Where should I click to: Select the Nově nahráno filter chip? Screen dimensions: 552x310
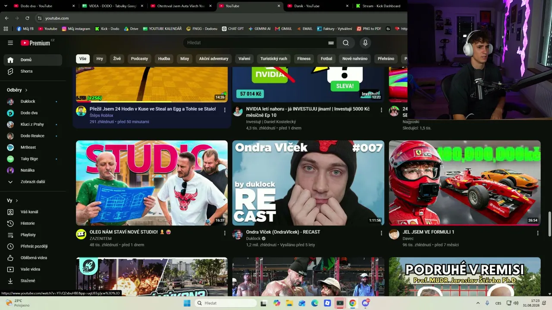pos(355,59)
